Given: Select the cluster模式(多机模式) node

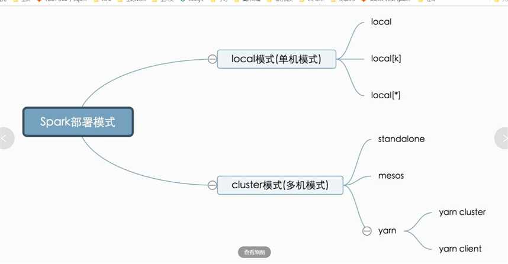Looking at the screenshot, I should pos(280,185).
